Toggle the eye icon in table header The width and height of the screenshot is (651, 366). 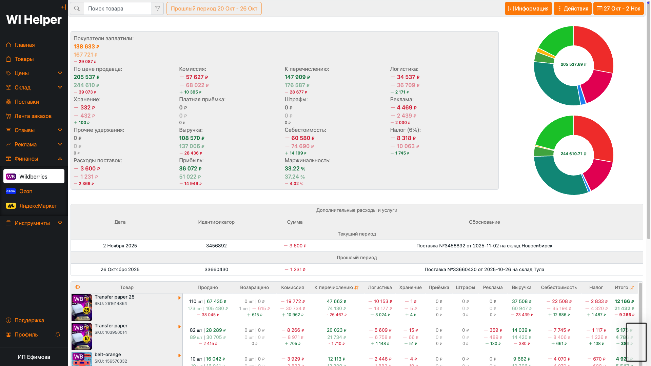point(77,287)
